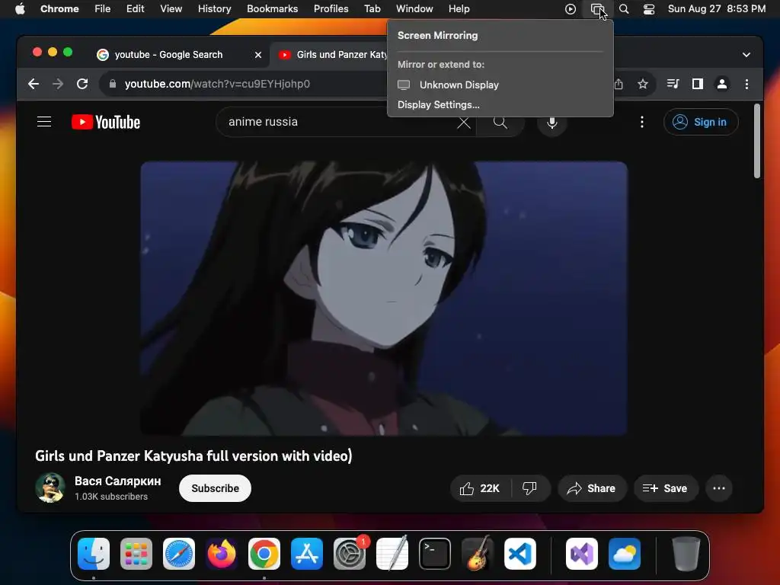The width and height of the screenshot is (780, 585).
Task: Click the youtube.com address bar
Action: [x=244, y=84]
